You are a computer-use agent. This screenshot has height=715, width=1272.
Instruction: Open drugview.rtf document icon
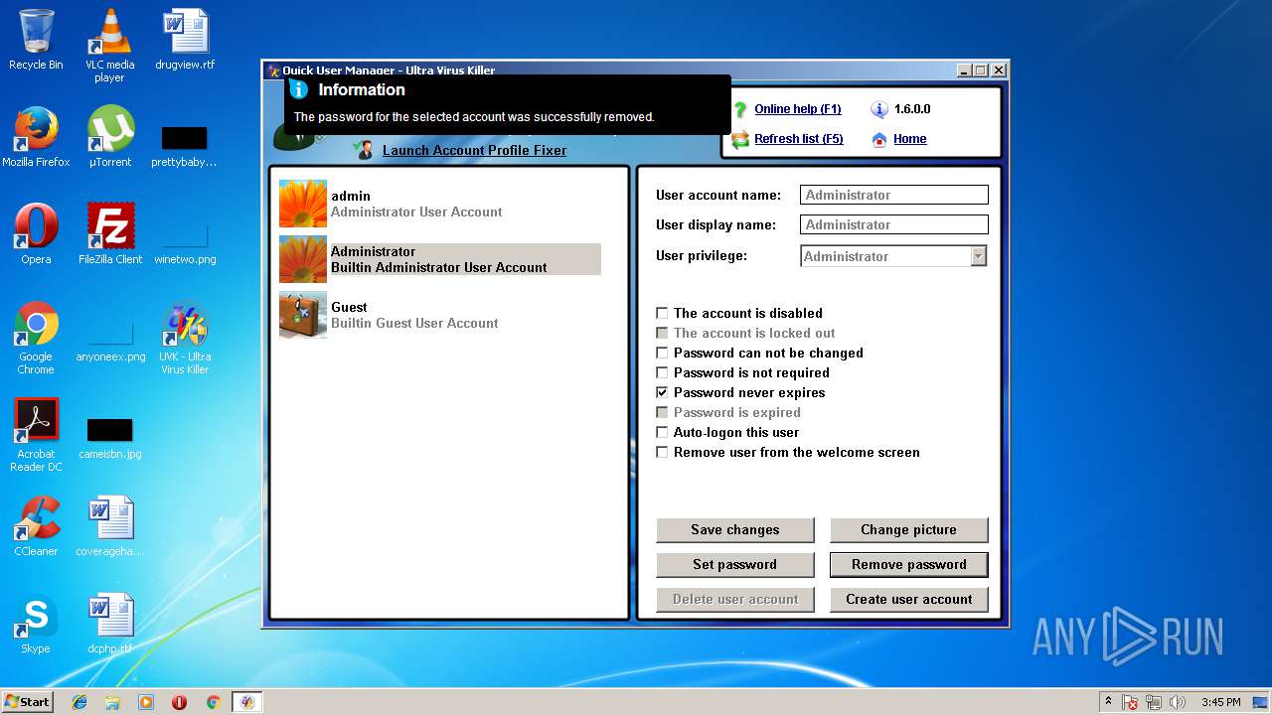coord(185,40)
